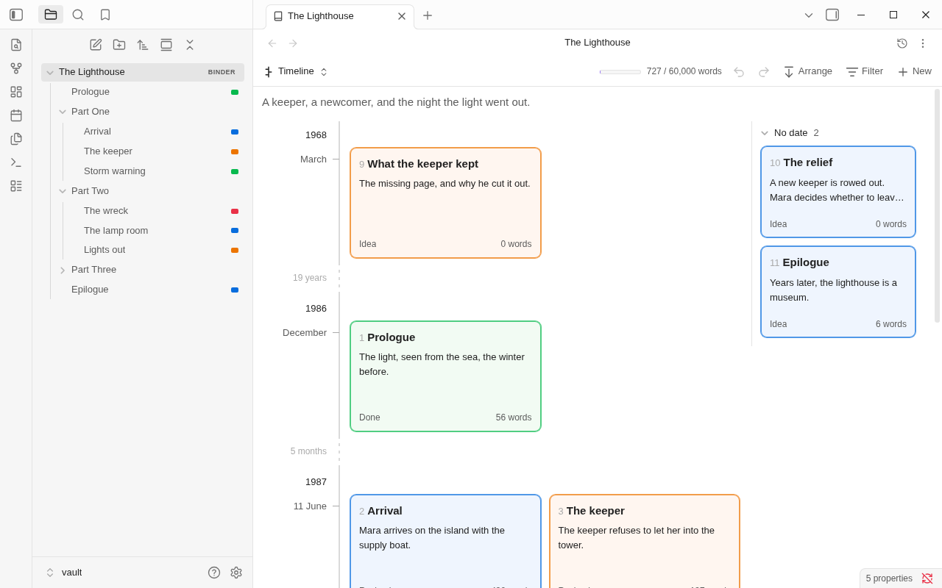
Task: Open the vault switcher
Action: pos(63,573)
